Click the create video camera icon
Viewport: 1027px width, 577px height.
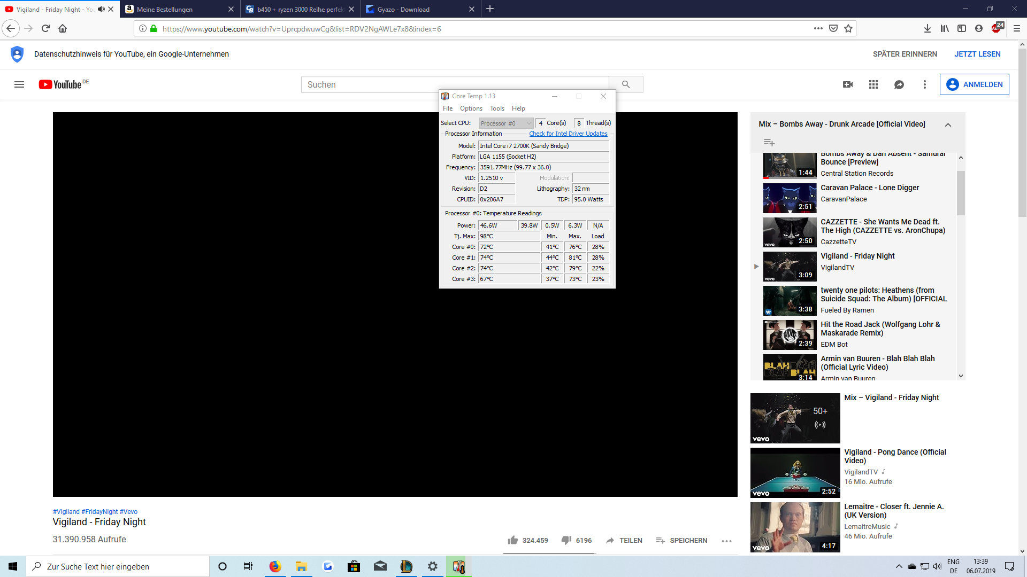pyautogui.click(x=848, y=84)
